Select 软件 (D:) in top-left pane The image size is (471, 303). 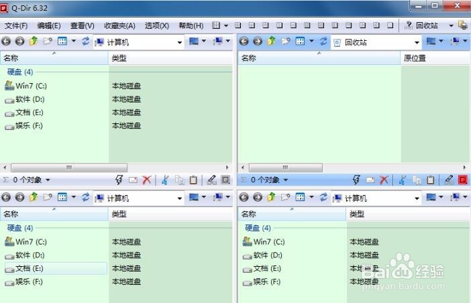pos(25,99)
